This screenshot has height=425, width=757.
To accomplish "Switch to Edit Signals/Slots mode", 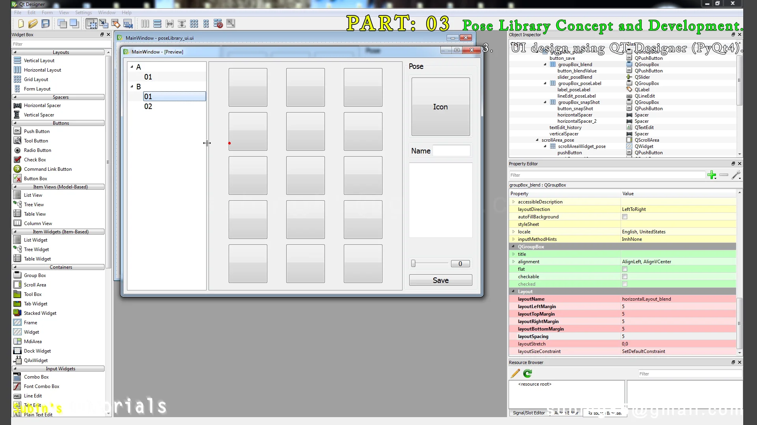I will pos(103,24).
